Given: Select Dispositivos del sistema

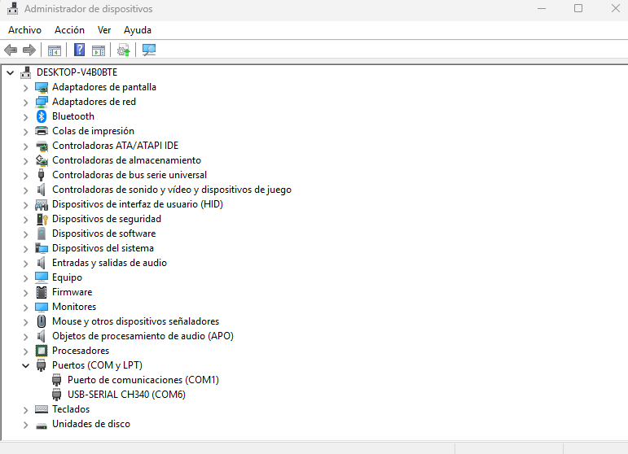Looking at the screenshot, I should [103, 248].
